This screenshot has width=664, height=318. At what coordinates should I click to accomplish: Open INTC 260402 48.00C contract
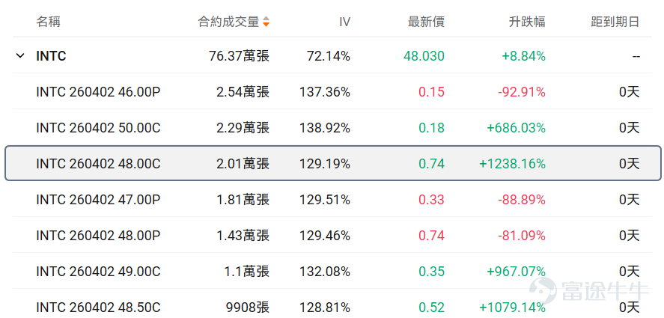coord(98,164)
